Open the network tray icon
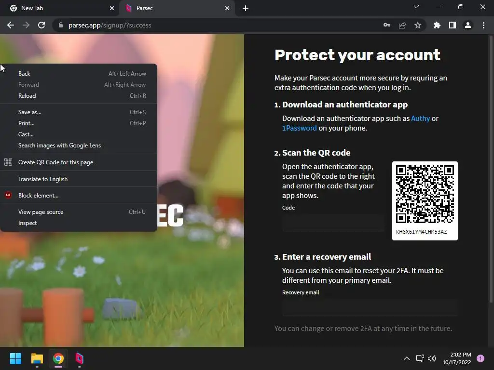This screenshot has width=494, height=370. coord(420,358)
